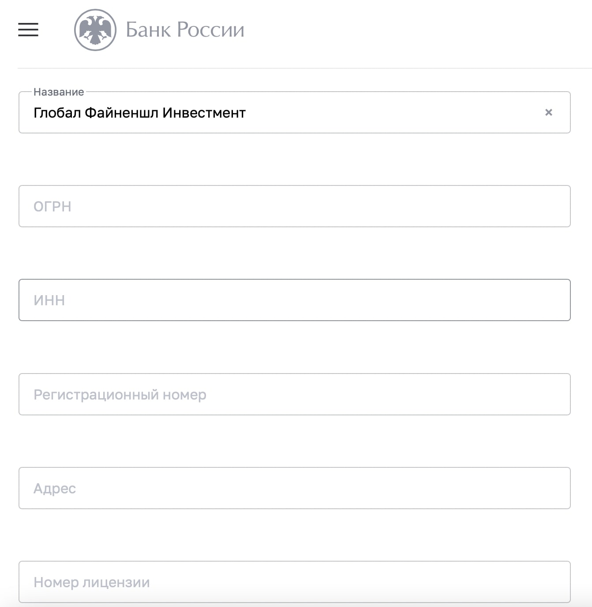
Task: Go to homepage via Банк России text
Action: 185,30
